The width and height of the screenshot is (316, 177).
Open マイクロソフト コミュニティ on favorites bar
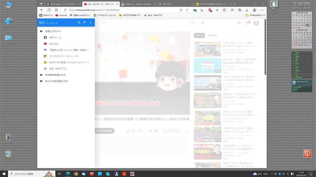[x=105, y=15]
